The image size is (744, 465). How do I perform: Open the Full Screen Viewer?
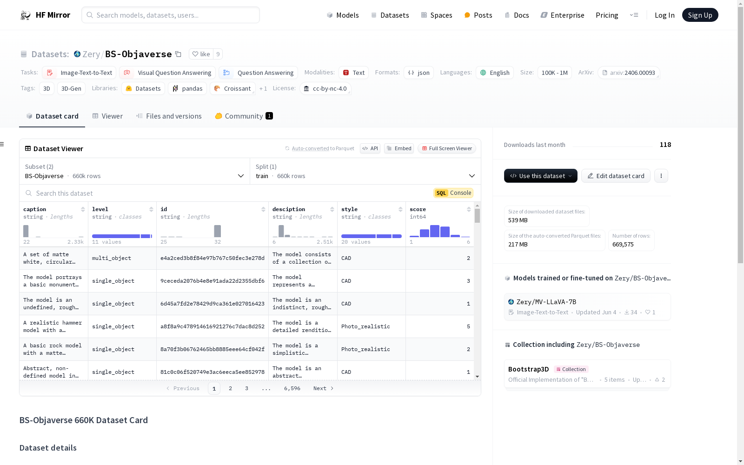tap(447, 148)
